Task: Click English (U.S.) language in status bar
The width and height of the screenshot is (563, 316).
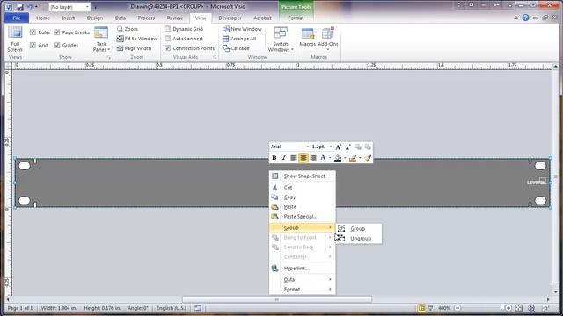Action: click(x=172, y=308)
